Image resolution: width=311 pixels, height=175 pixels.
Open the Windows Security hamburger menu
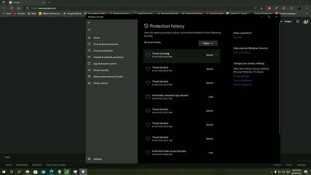point(89,30)
